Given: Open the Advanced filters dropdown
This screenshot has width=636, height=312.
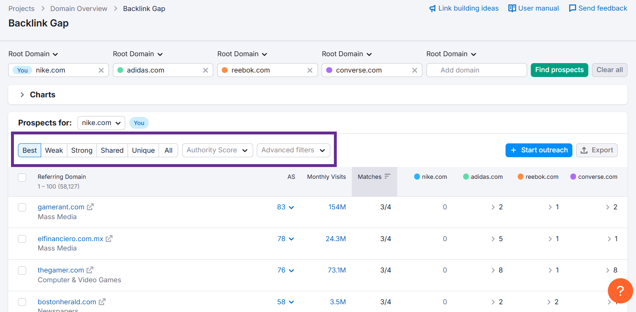Looking at the screenshot, I should tap(294, 150).
